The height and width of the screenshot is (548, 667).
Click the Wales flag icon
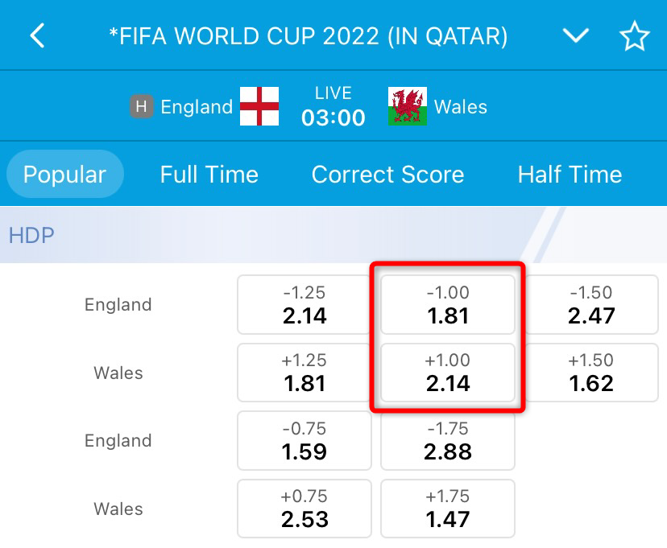click(407, 105)
